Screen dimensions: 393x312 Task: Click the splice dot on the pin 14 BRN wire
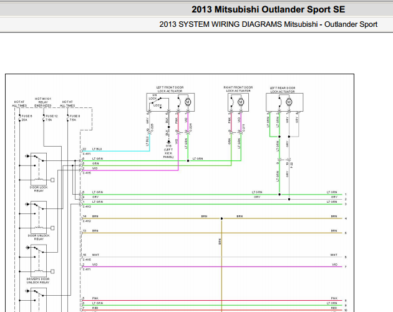click(221, 218)
